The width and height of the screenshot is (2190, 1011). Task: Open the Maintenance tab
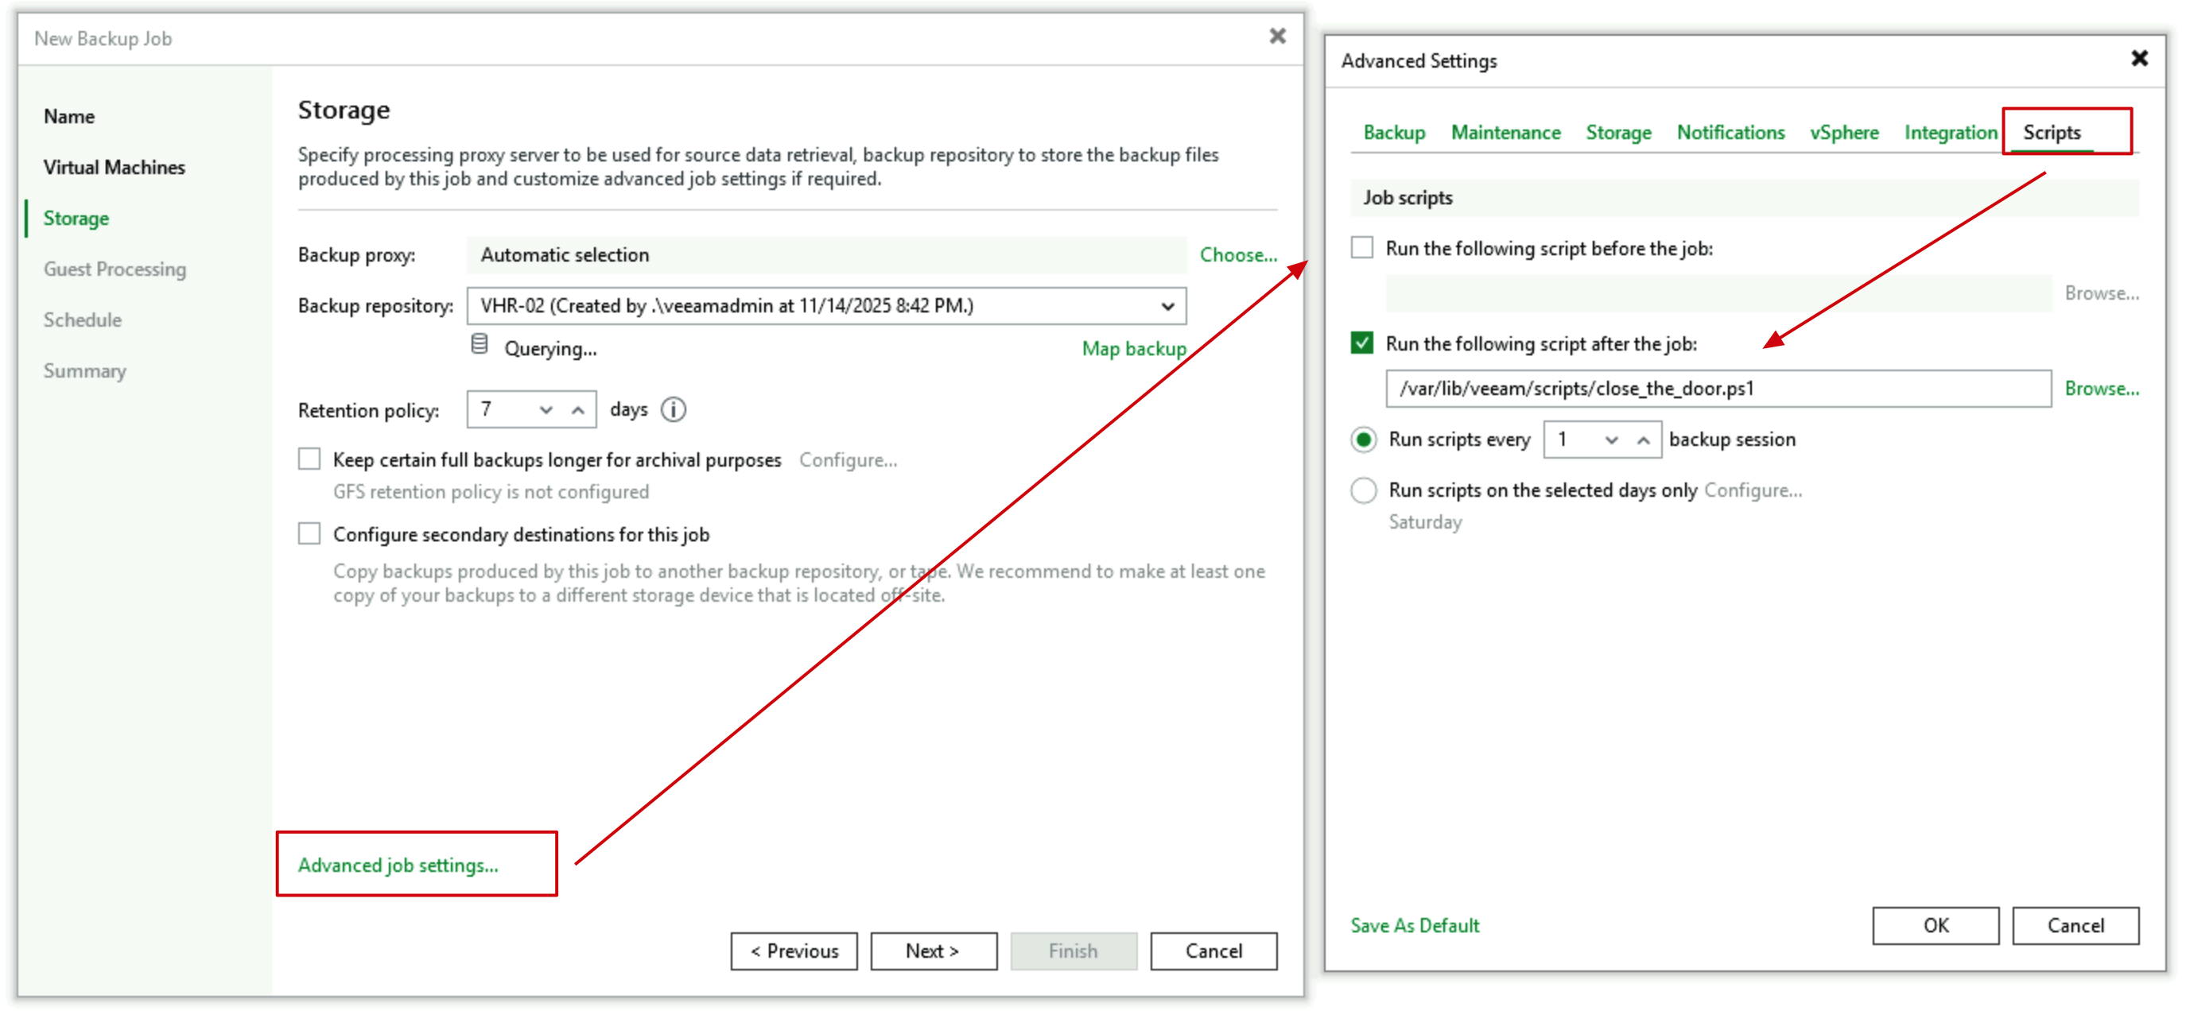(x=1505, y=133)
